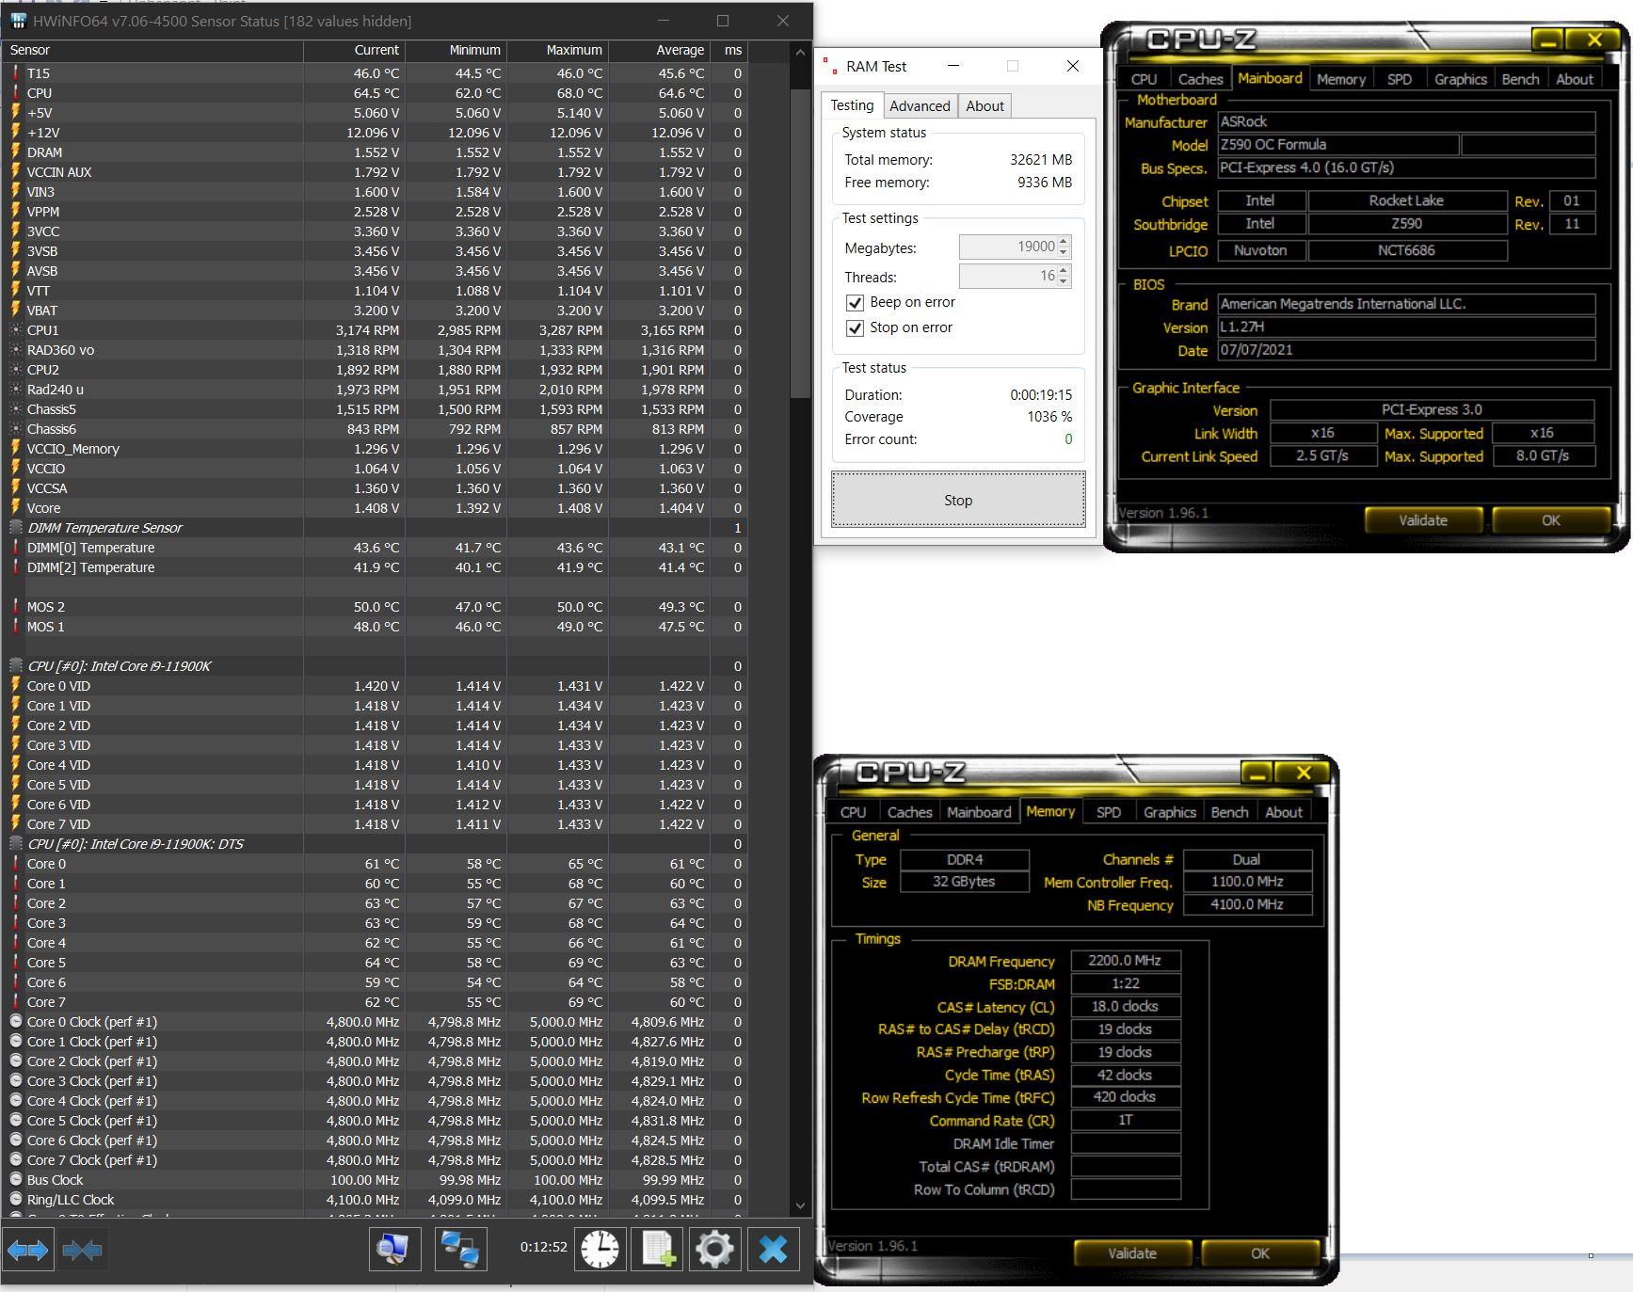Reset the elapsed timer with the clock icon
The width and height of the screenshot is (1633, 1292).
(x=600, y=1250)
